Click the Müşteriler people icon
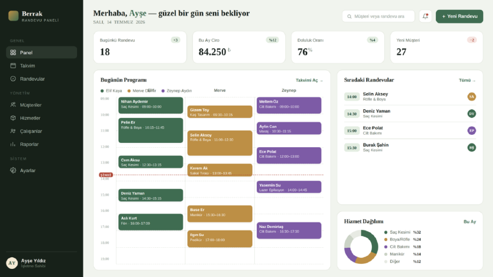The width and height of the screenshot is (493, 277). (13, 105)
